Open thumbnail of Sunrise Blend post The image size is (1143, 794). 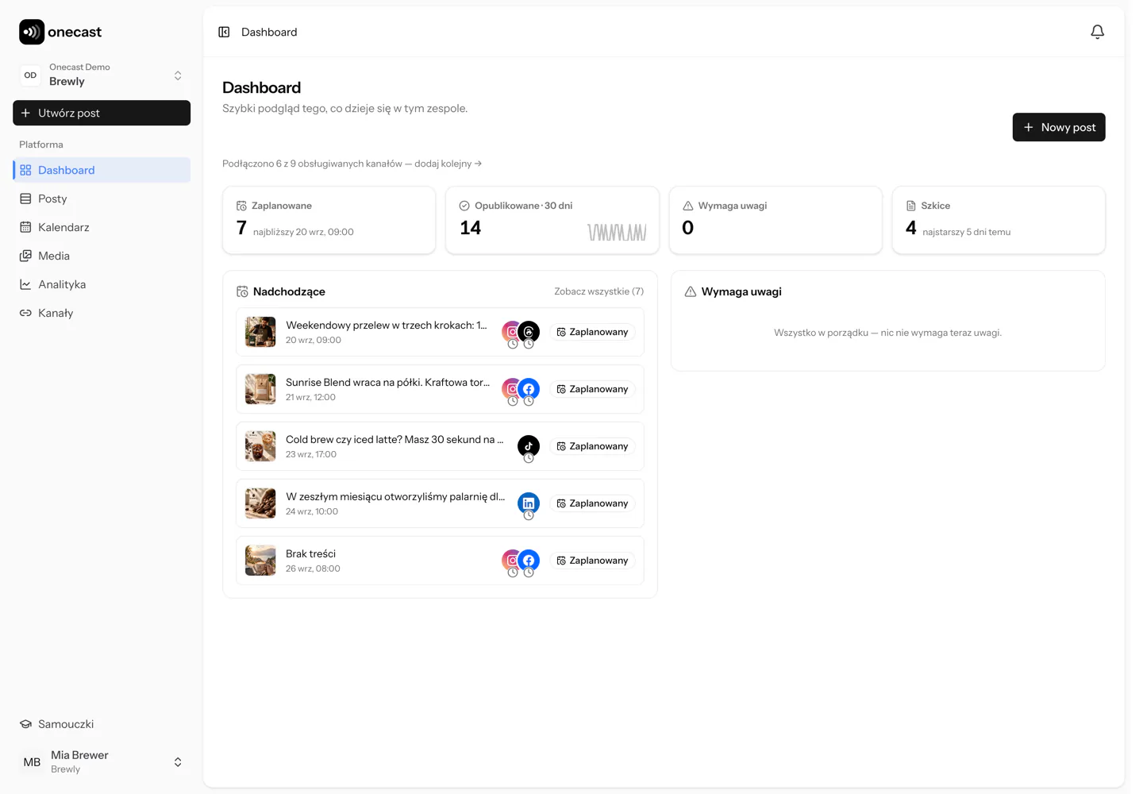(x=260, y=389)
